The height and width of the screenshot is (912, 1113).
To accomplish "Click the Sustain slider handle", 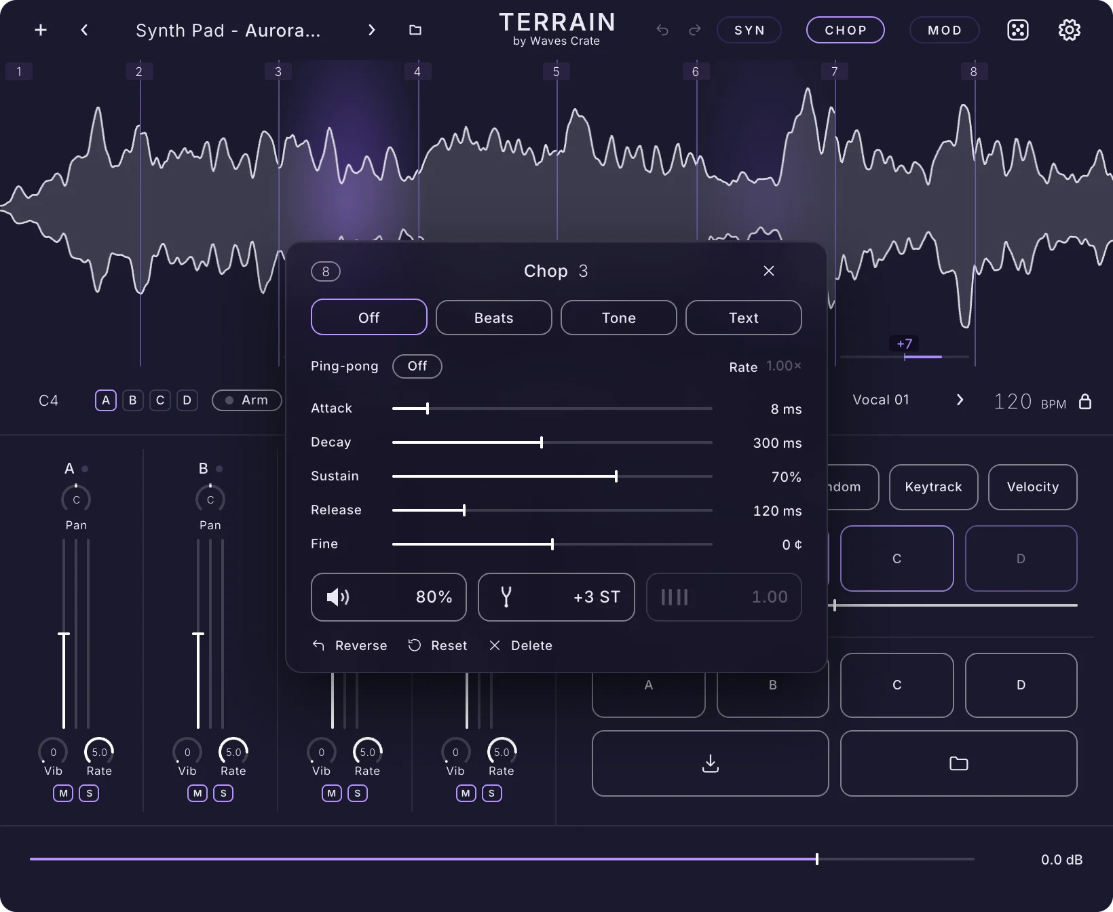I will (x=616, y=476).
